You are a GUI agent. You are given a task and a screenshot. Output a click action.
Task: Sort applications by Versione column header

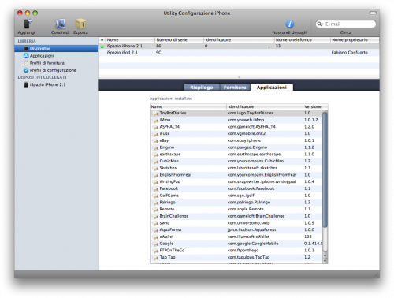coord(315,106)
